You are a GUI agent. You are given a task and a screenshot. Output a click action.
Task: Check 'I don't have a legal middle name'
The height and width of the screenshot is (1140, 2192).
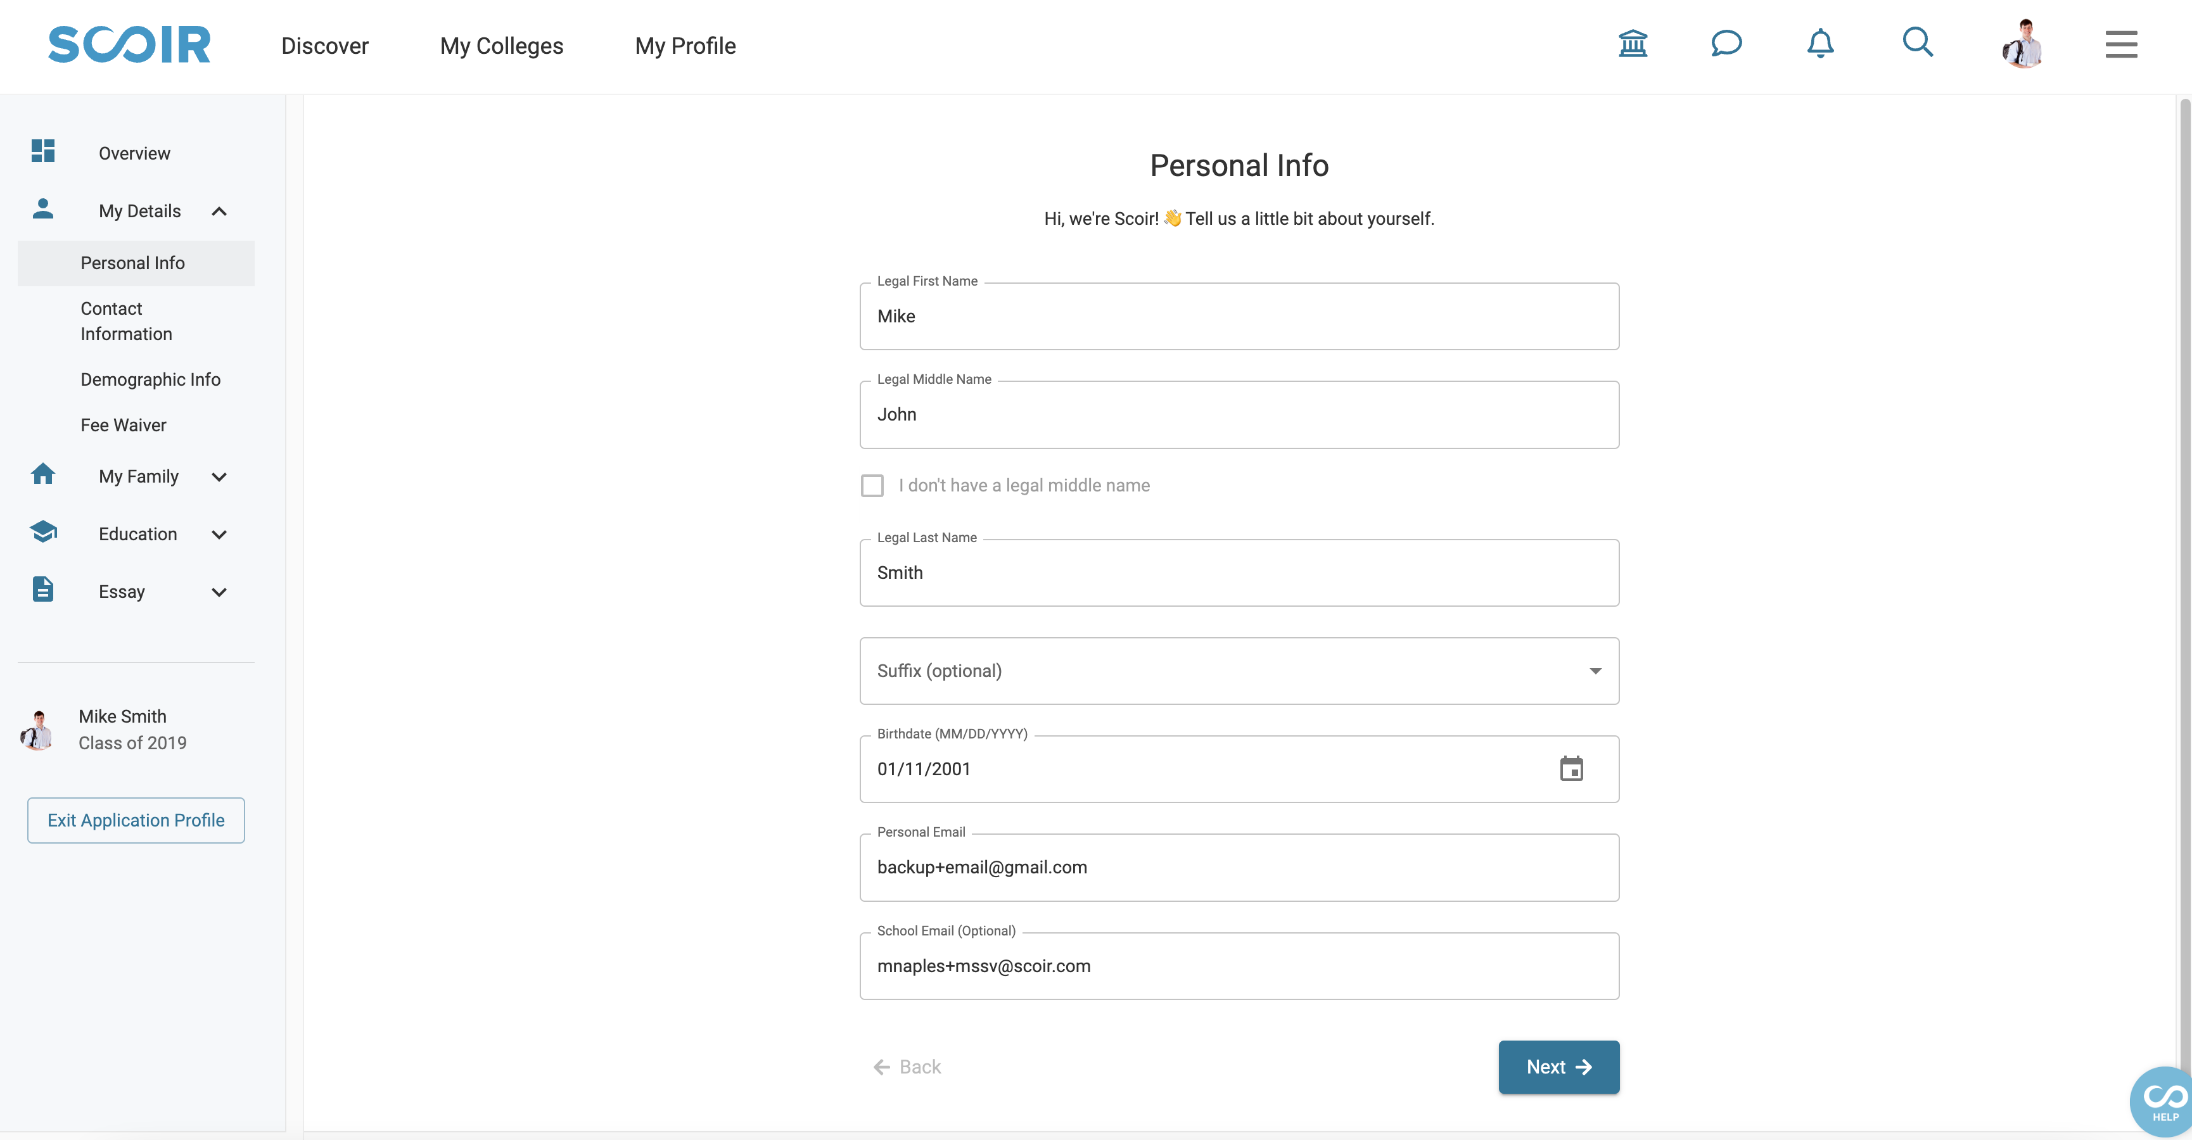(x=872, y=486)
